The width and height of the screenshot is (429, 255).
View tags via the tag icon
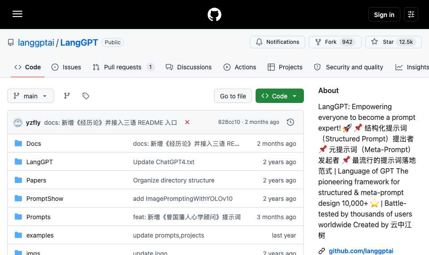pos(86,96)
